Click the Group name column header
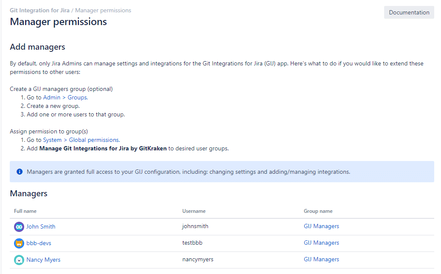This screenshot has height=274, width=441. pos(318,211)
